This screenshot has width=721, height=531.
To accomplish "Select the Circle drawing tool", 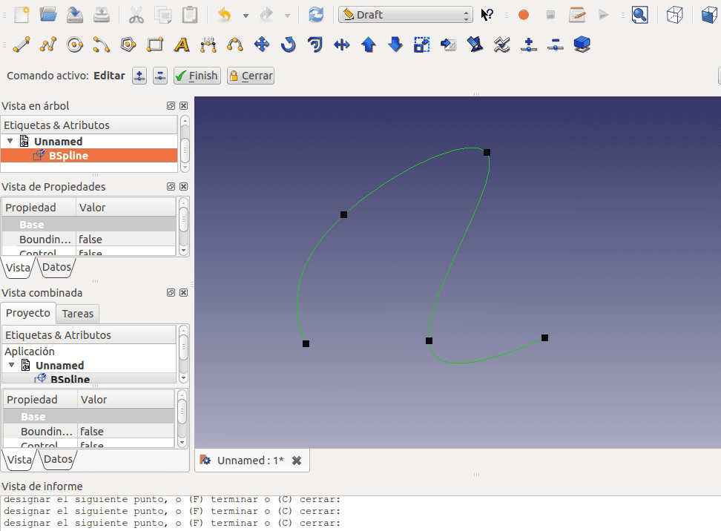I will [x=75, y=45].
